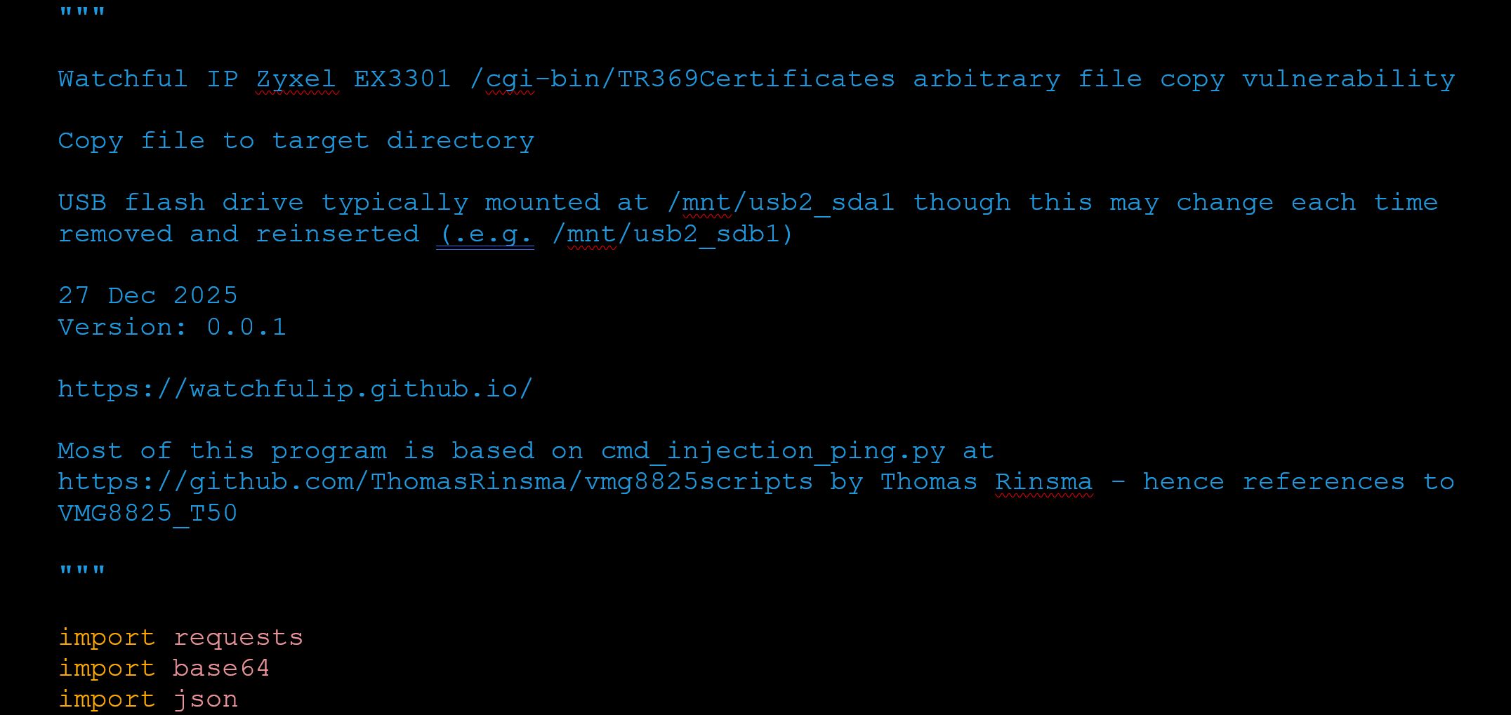The width and height of the screenshot is (1511, 715).
Task: Click the json module name
Action: (x=205, y=699)
